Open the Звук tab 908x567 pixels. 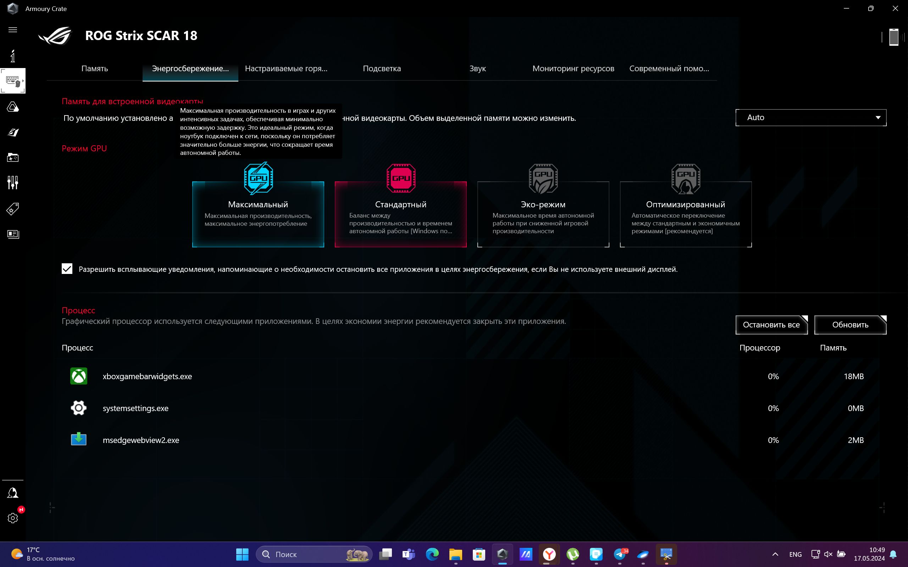point(478,69)
